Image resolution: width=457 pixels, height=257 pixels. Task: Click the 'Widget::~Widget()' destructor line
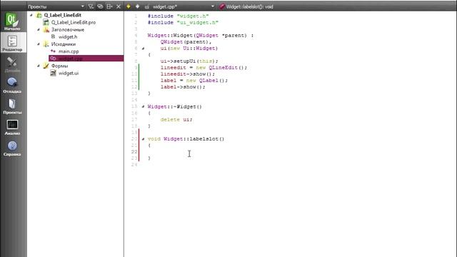(174, 106)
